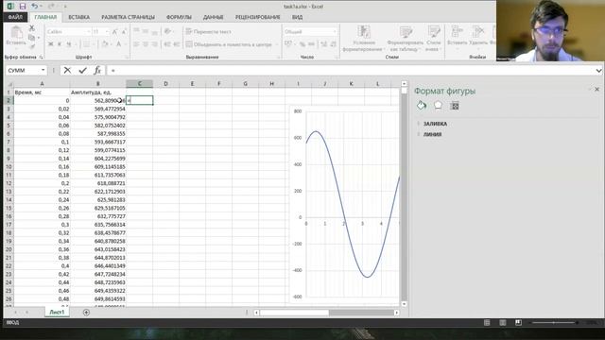The height and width of the screenshot is (340, 605).
Task: Select the Лист1 sheet tab
Action: tap(57, 313)
